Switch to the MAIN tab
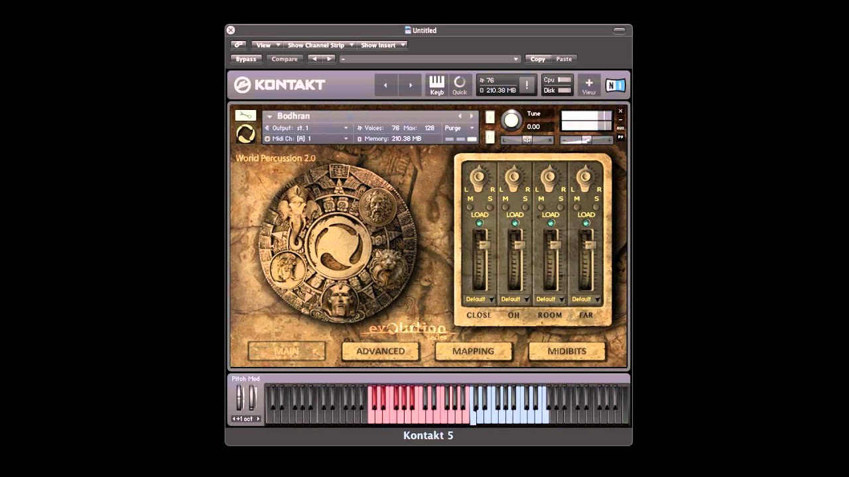 tap(287, 351)
